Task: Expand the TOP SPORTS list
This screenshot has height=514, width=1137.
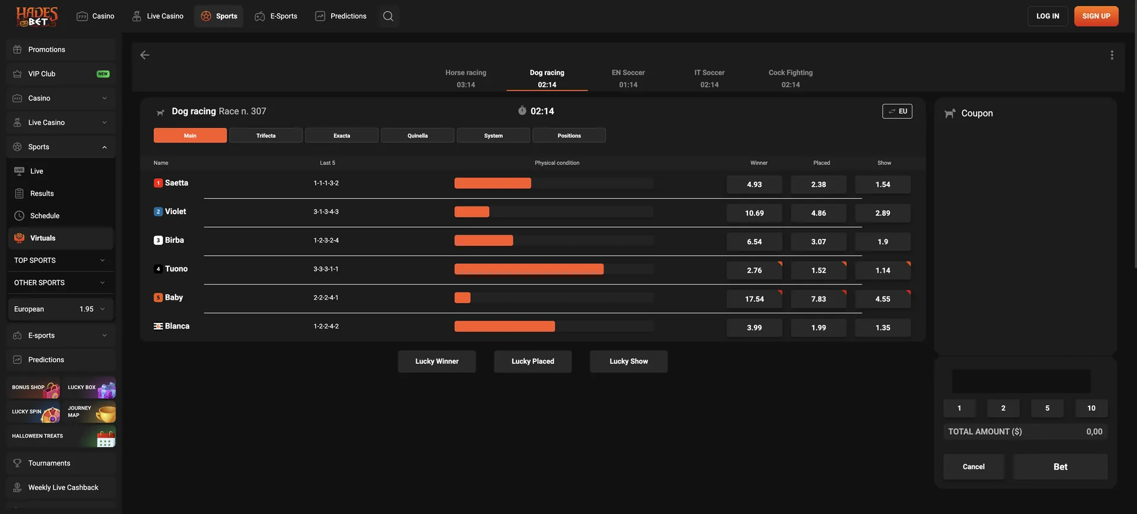Action: [x=60, y=260]
